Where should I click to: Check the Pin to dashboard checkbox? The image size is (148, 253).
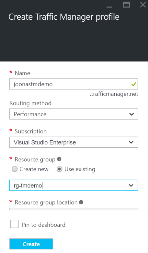click(x=14, y=224)
